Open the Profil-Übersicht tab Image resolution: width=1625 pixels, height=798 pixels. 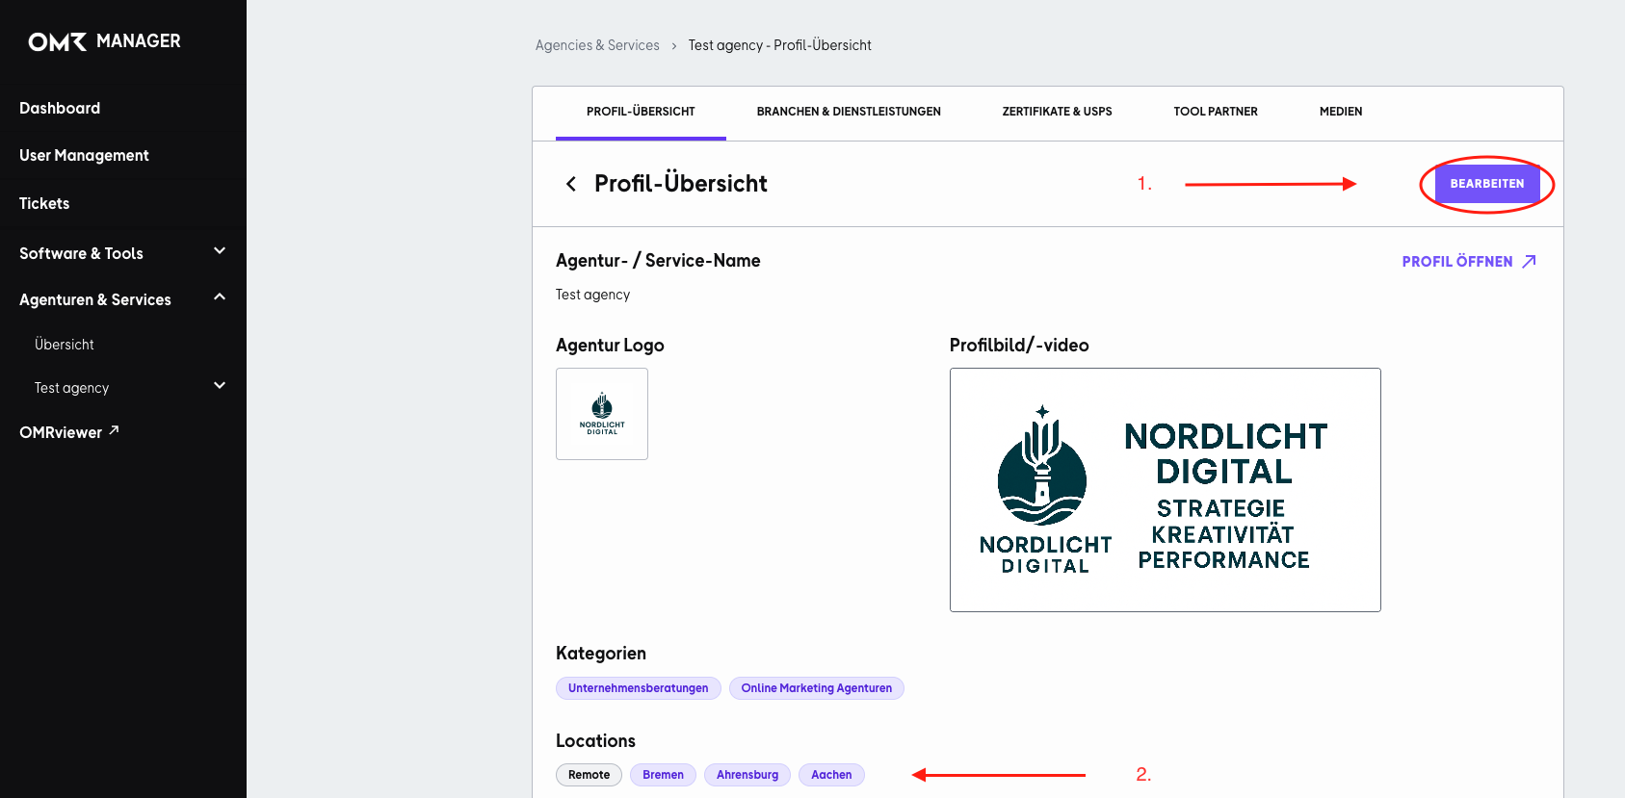pyautogui.click(x=641, y=112)
